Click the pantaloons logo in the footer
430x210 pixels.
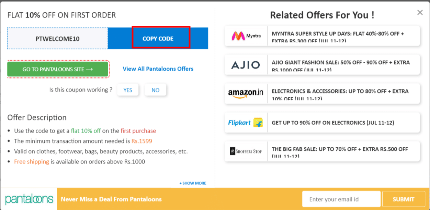[x=28, y=199]
